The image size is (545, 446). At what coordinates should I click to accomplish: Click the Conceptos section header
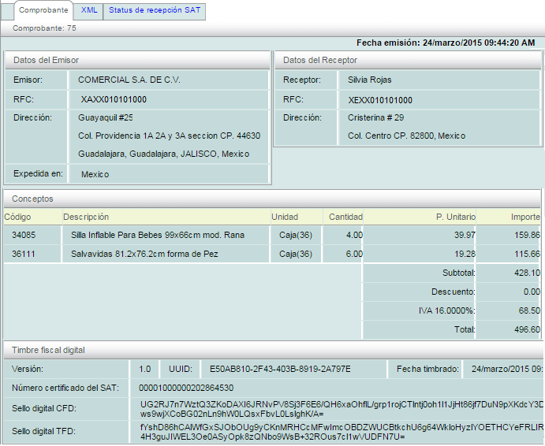coord(271,199)
